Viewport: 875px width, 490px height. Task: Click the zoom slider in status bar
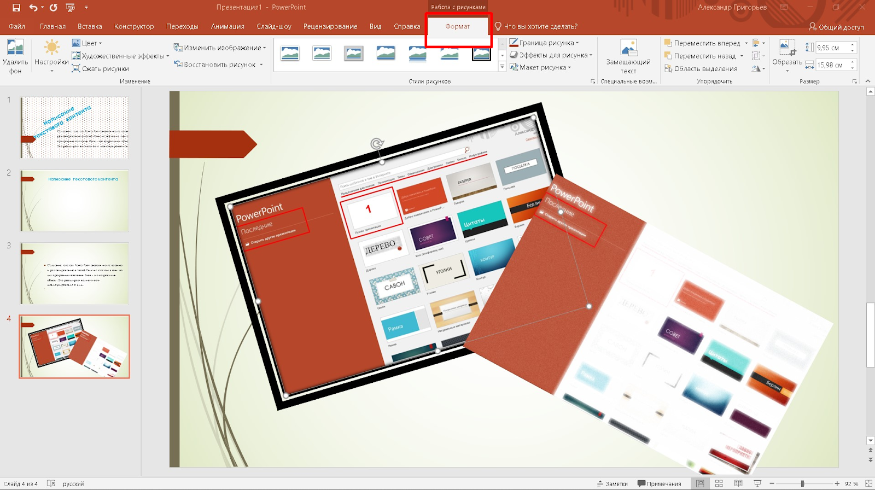(802, 483)
